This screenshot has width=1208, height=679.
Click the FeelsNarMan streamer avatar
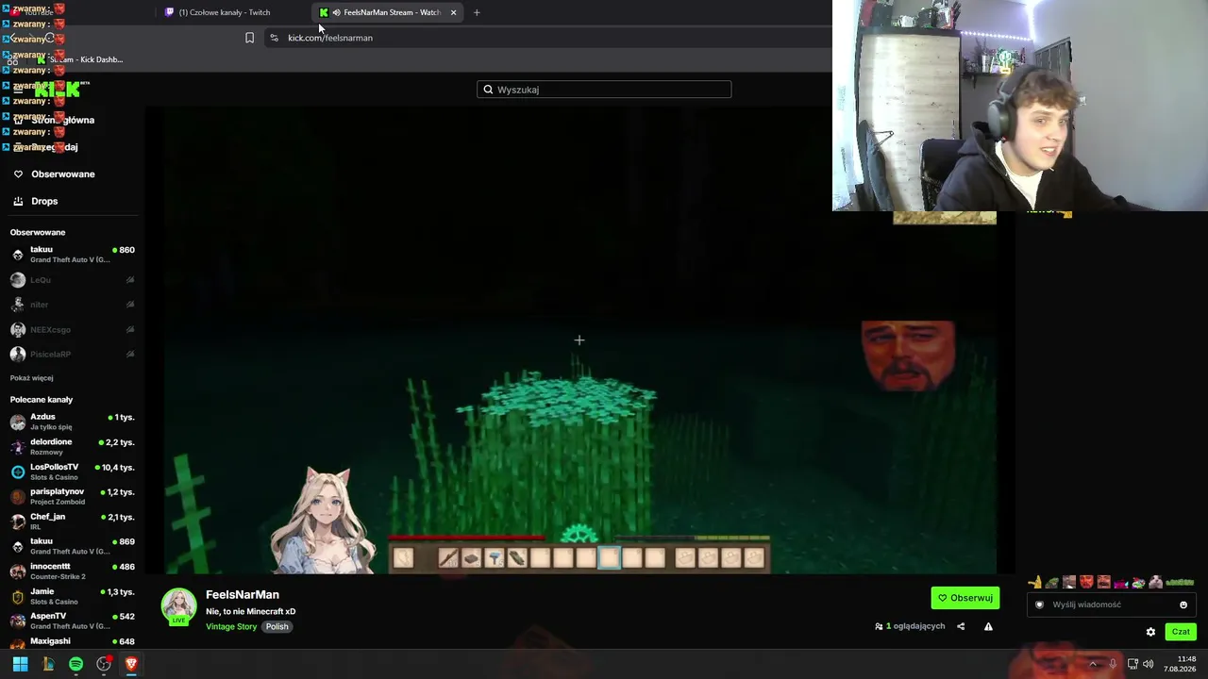[x=178, y=606]
